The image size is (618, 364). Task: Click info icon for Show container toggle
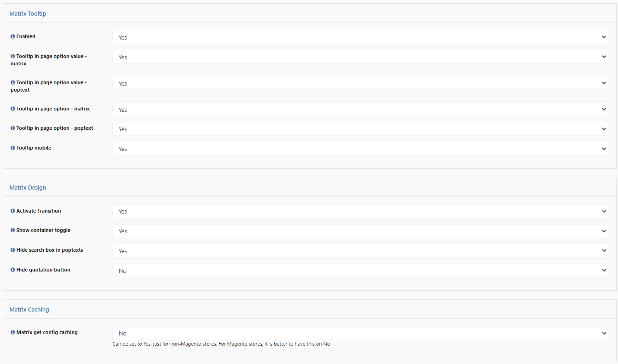pyautogui.click(x=13, y=231)
